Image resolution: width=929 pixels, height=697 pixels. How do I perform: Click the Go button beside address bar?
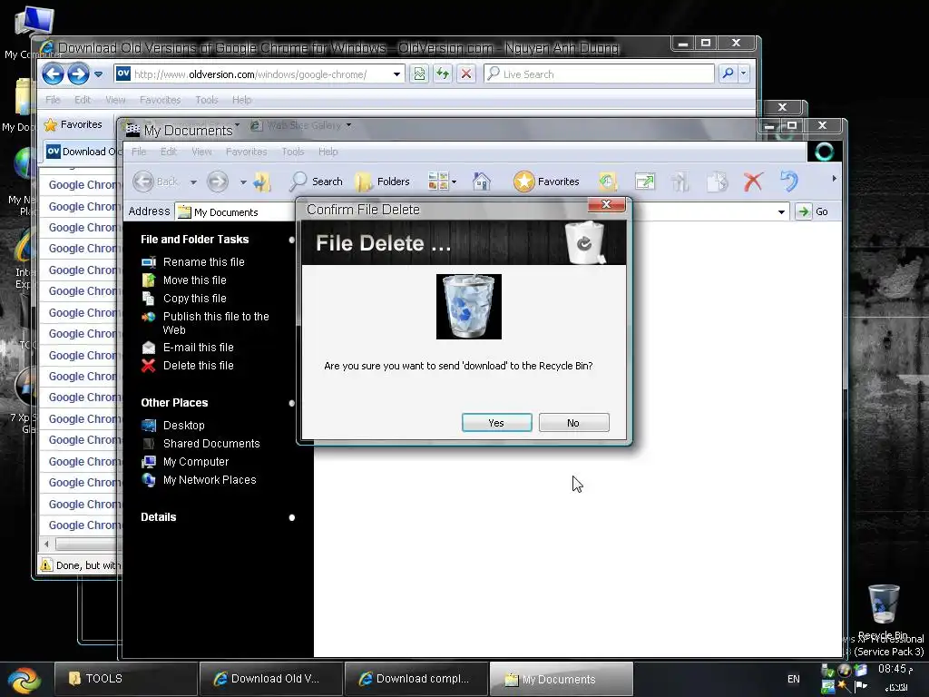point(812,211)
